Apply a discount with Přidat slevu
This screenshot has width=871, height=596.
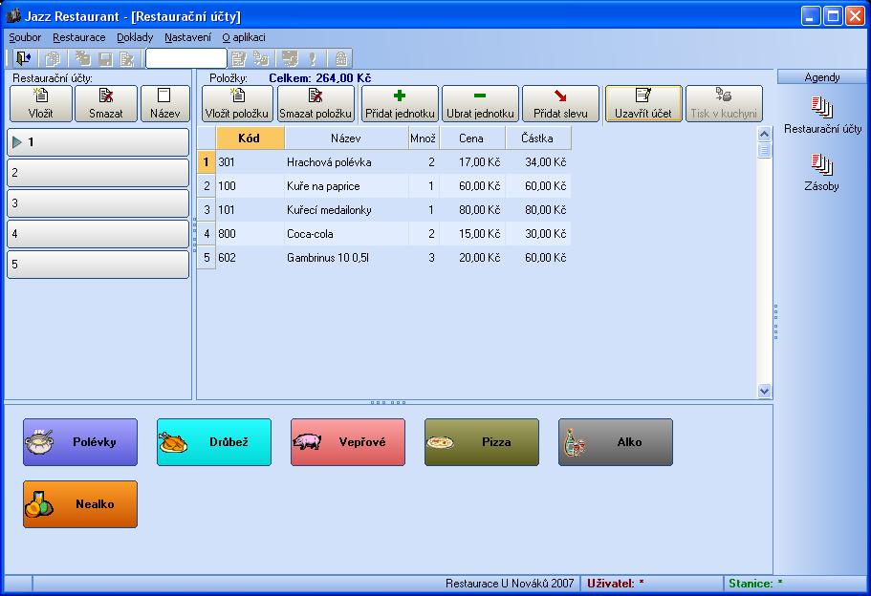click(x=560, y=104)
